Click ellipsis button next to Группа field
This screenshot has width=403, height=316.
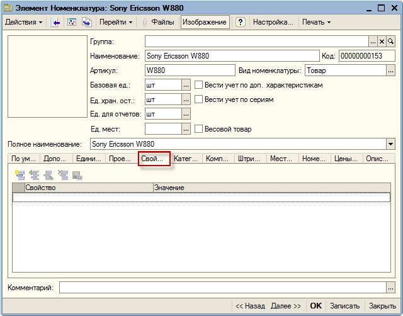click(373, 42)
